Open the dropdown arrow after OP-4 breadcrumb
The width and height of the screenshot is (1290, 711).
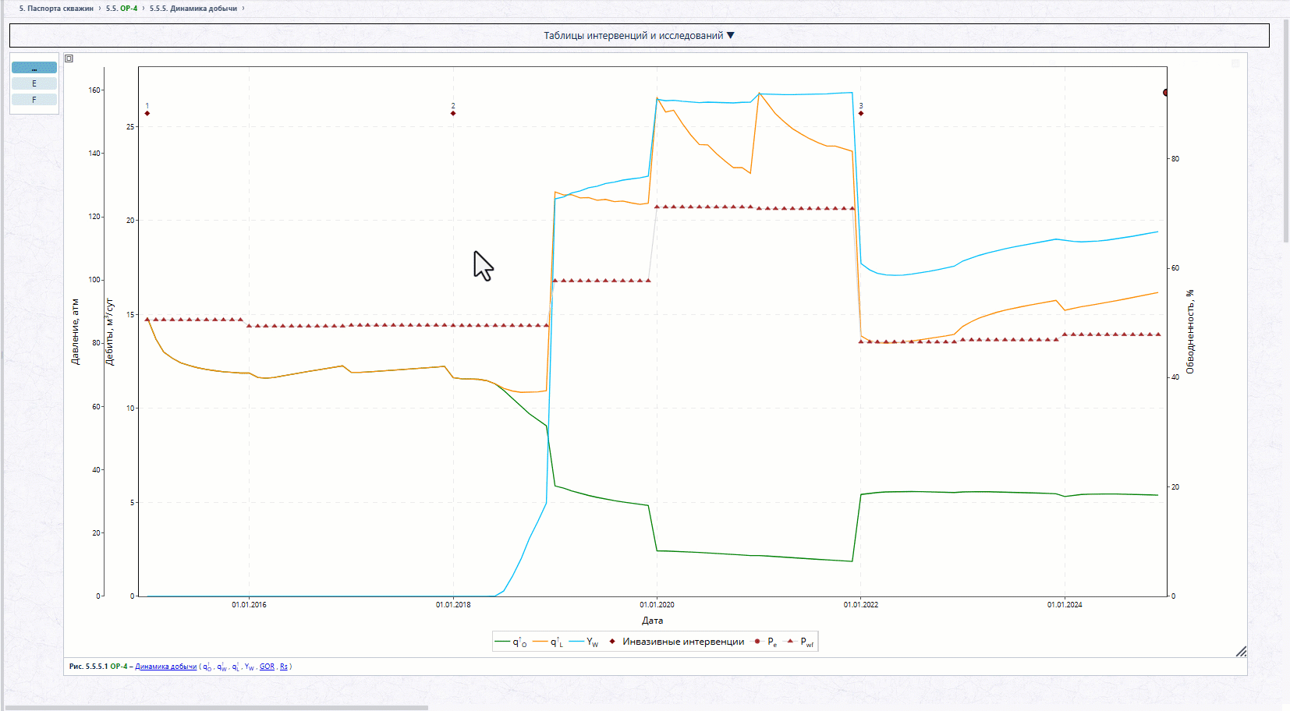tap(144, 9)
